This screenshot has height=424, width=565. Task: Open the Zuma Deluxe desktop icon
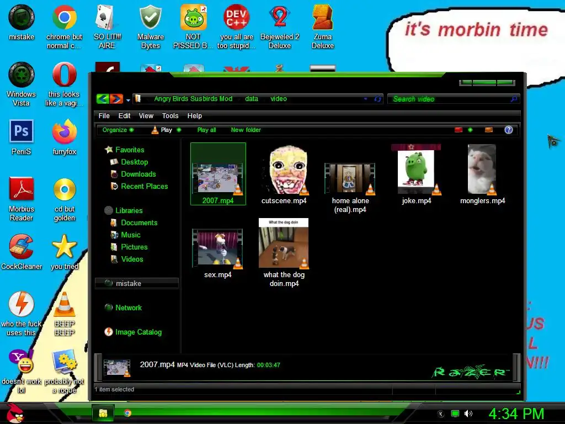(x=322, y=27)
